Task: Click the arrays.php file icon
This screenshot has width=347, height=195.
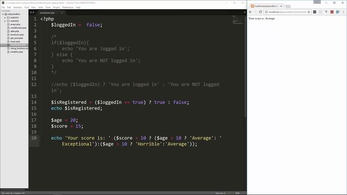Action: point(8,24)
